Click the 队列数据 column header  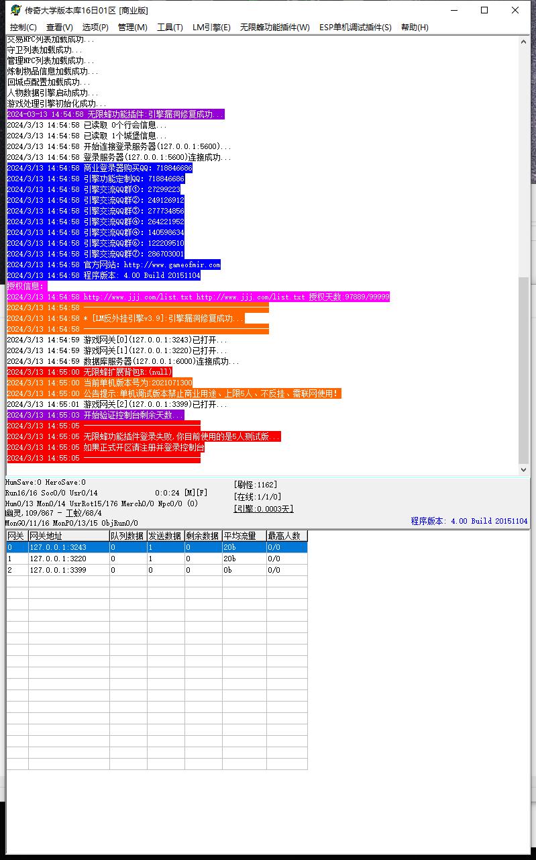coord(128,536)
